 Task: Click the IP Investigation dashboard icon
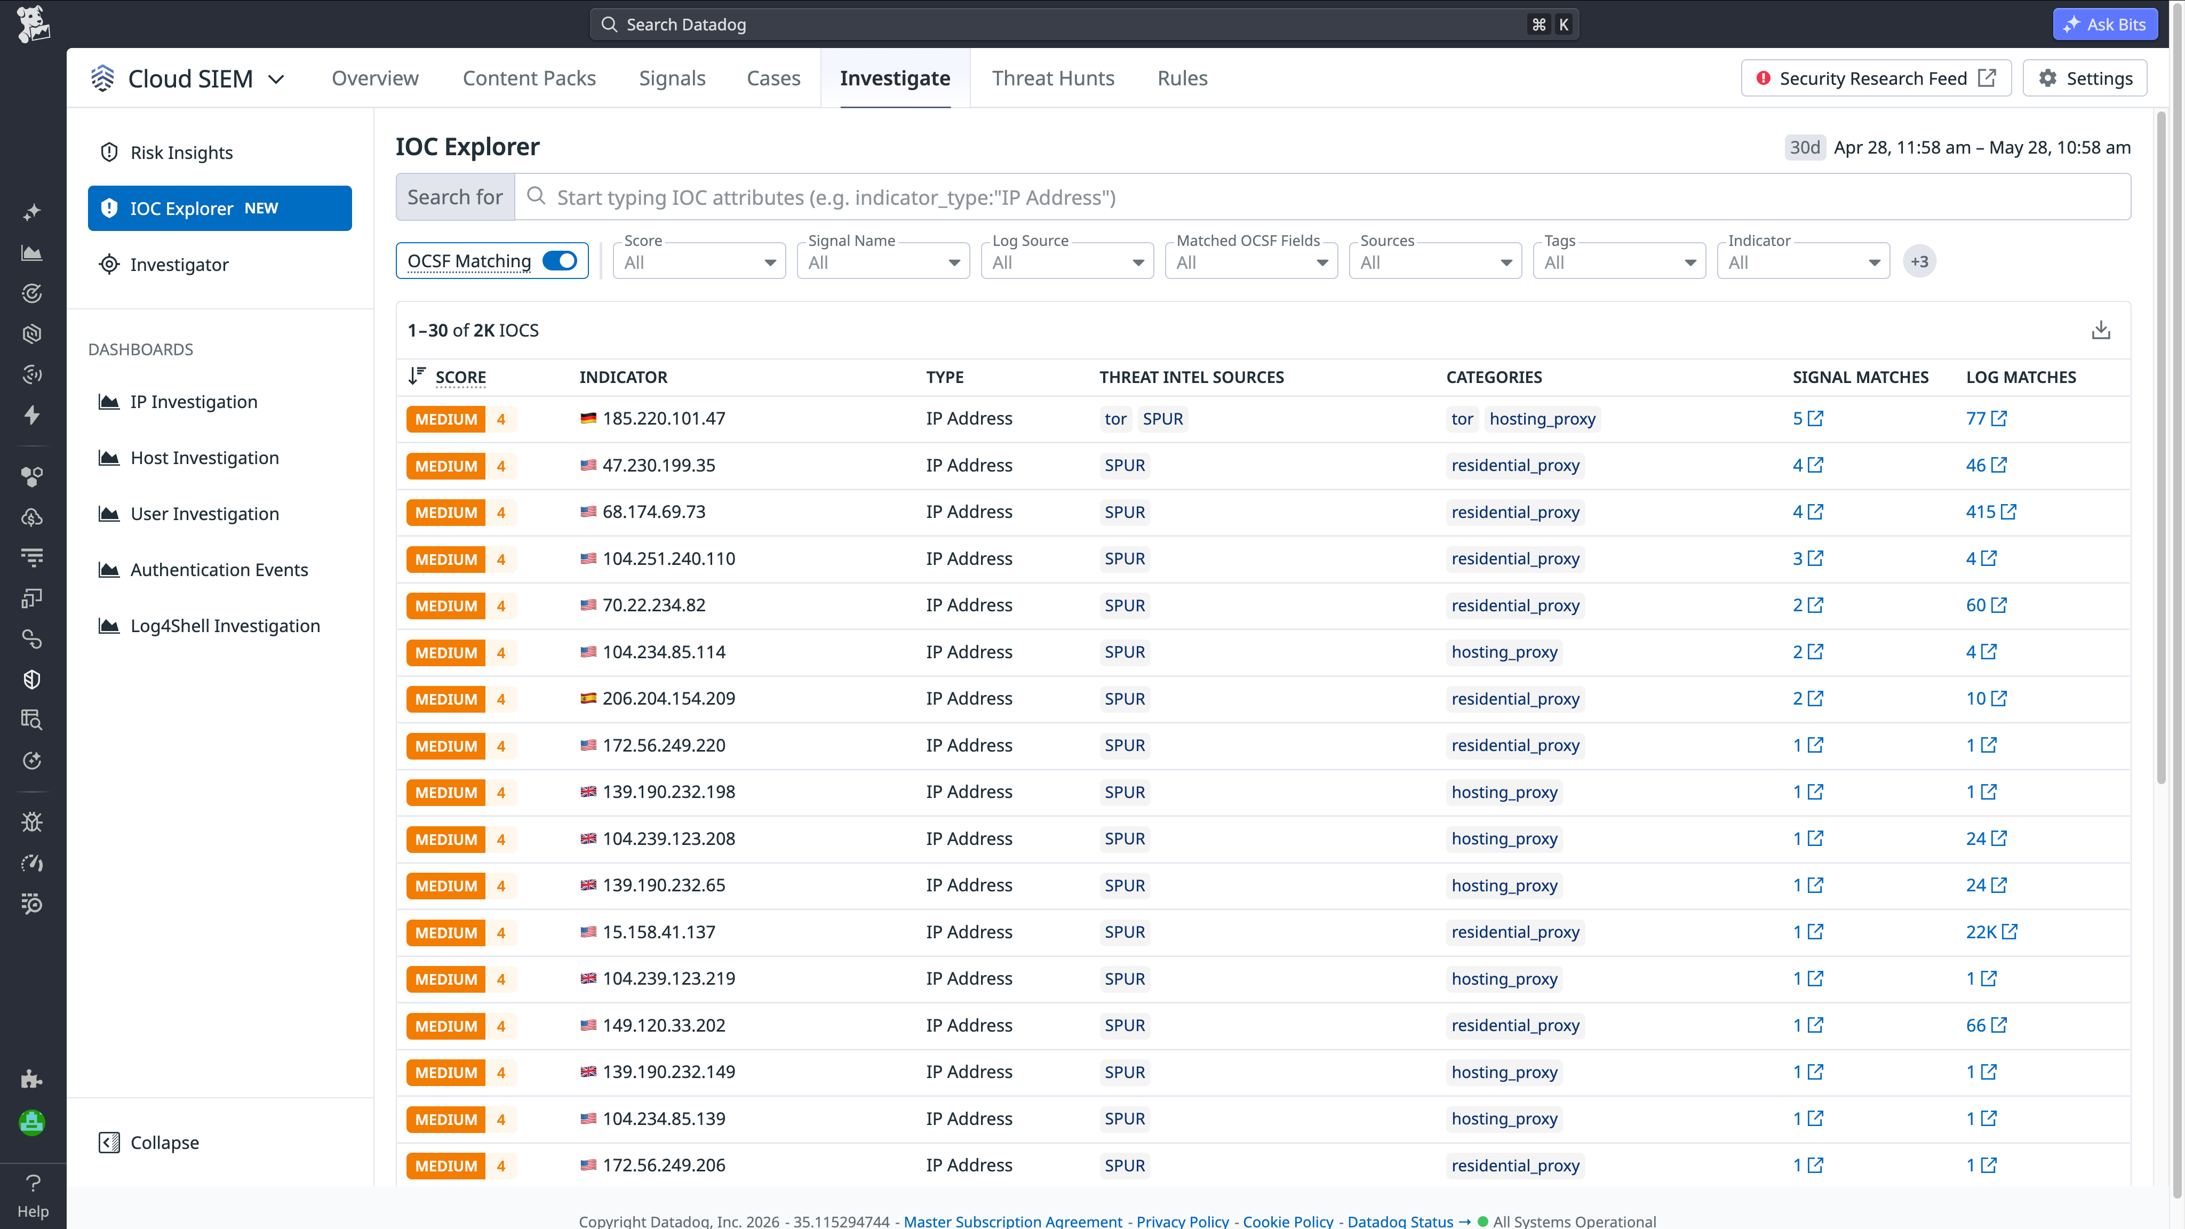pyautogui.click(x=109, y=402)
